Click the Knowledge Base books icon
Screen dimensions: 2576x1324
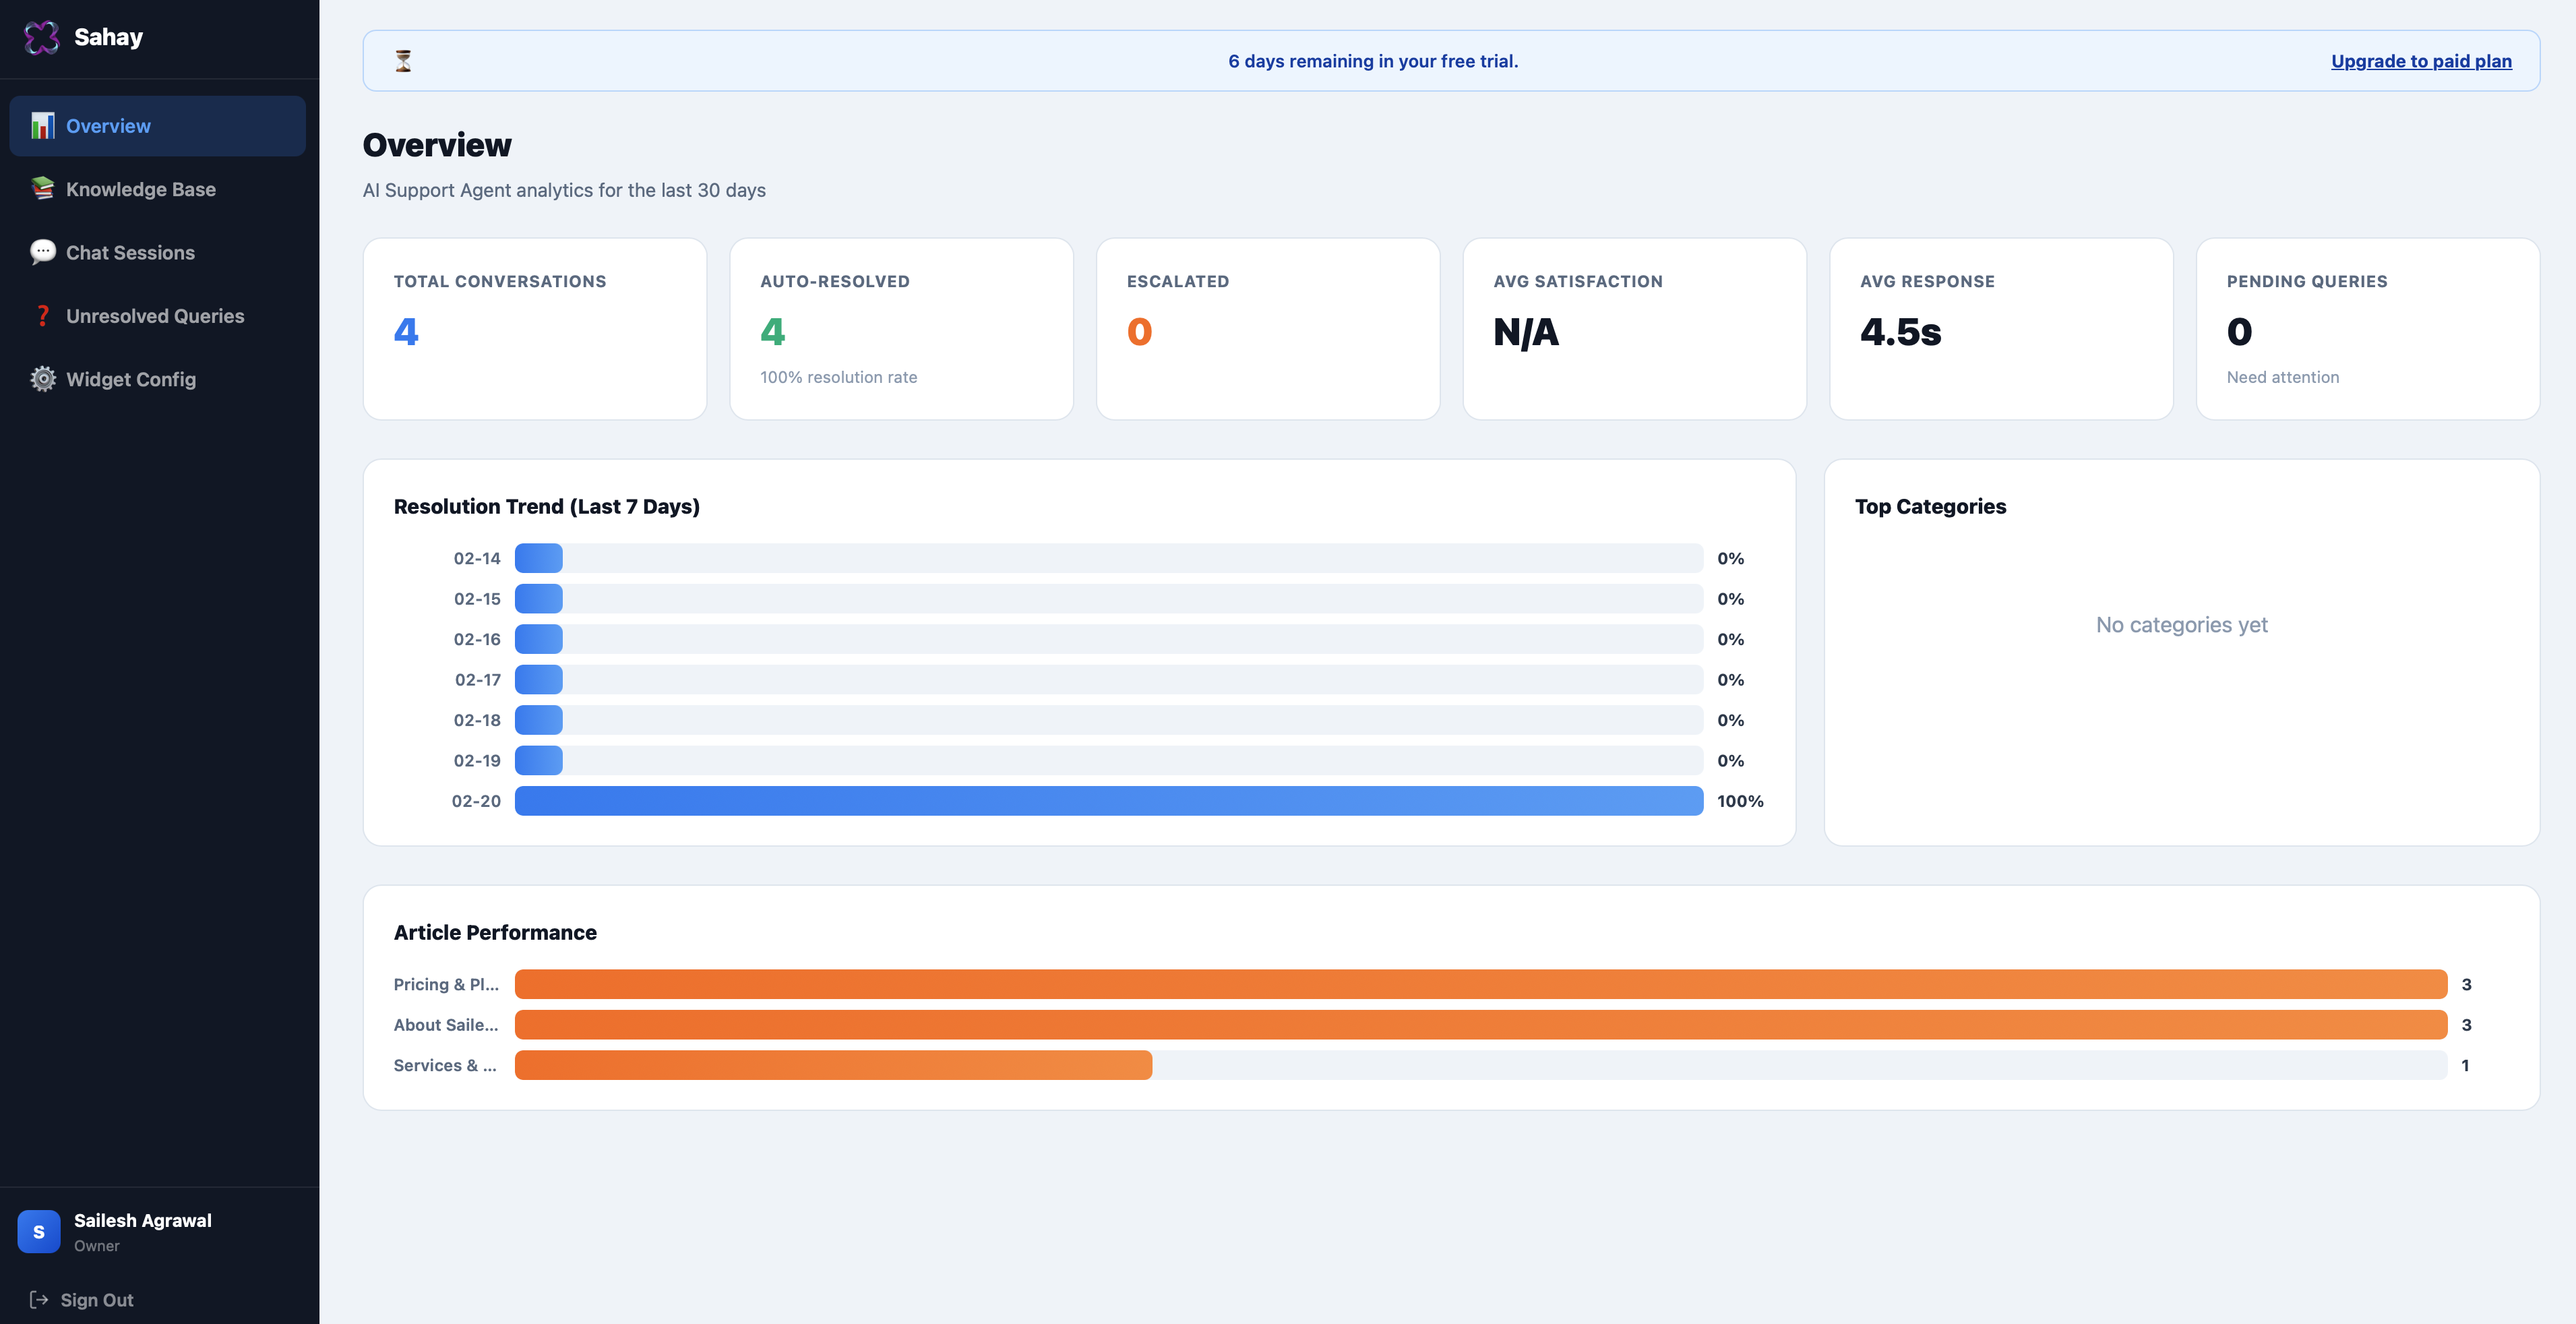click(42, 189)
